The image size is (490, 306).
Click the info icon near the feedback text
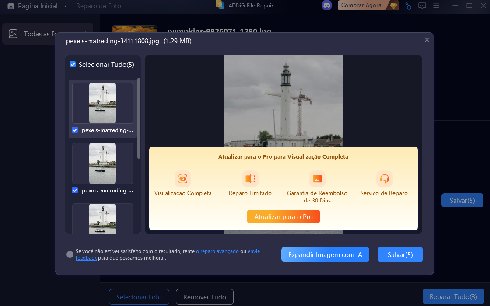[70, 254]
